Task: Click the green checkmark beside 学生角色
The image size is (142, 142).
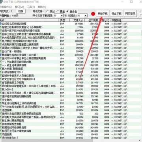Action: pyautogui.click(x=1, y=100)
